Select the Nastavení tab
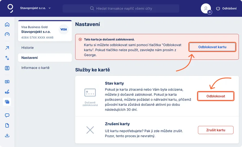Image resolution: width=242 pixels, height=147 pixels. 45,58
